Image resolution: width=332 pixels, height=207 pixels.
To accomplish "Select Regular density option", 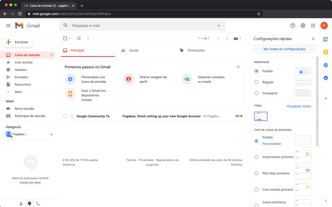I will [256, 82].
